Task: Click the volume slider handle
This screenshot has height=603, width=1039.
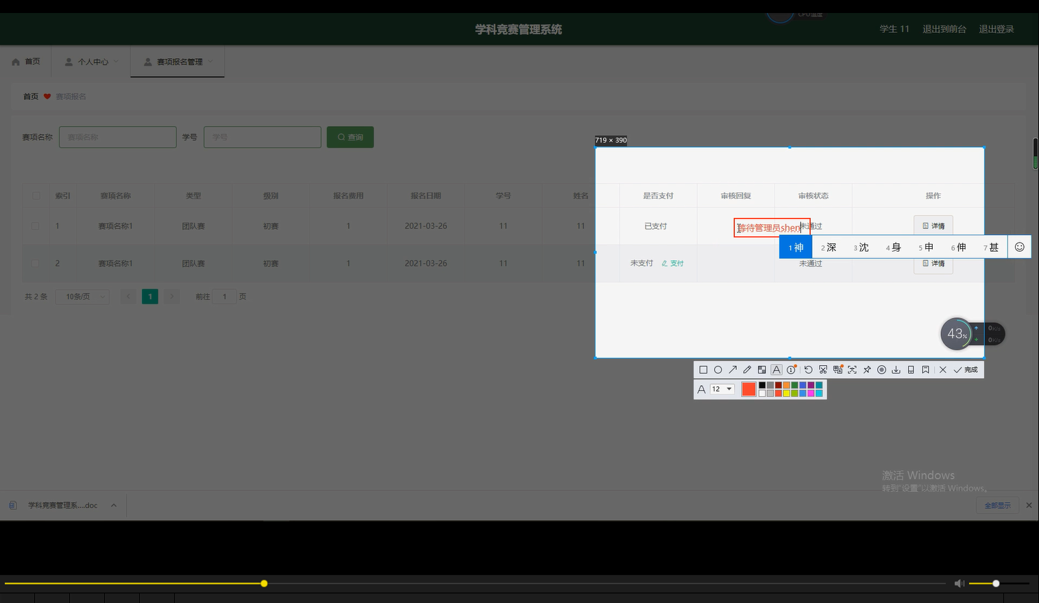Action: [x=996, y=583]
